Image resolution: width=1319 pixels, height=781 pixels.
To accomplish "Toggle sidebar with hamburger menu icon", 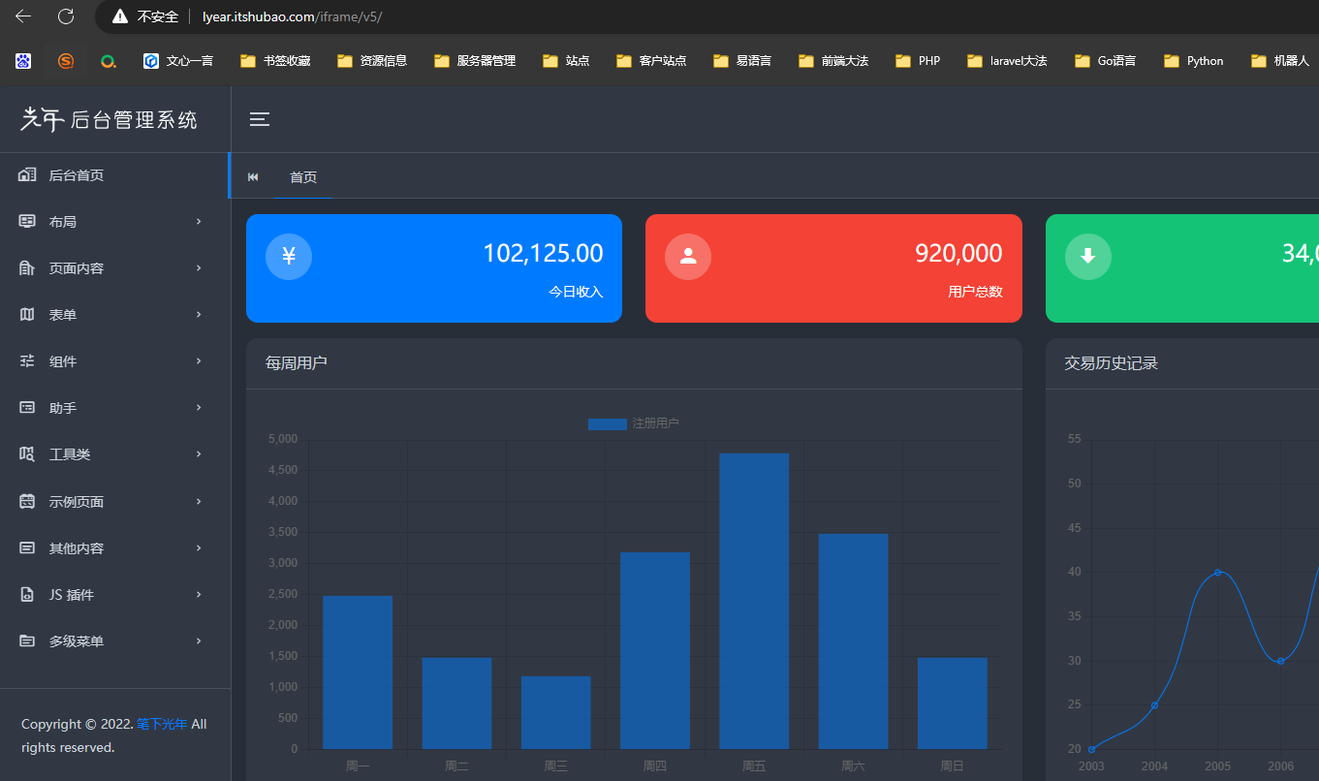I will pos(260,119).
